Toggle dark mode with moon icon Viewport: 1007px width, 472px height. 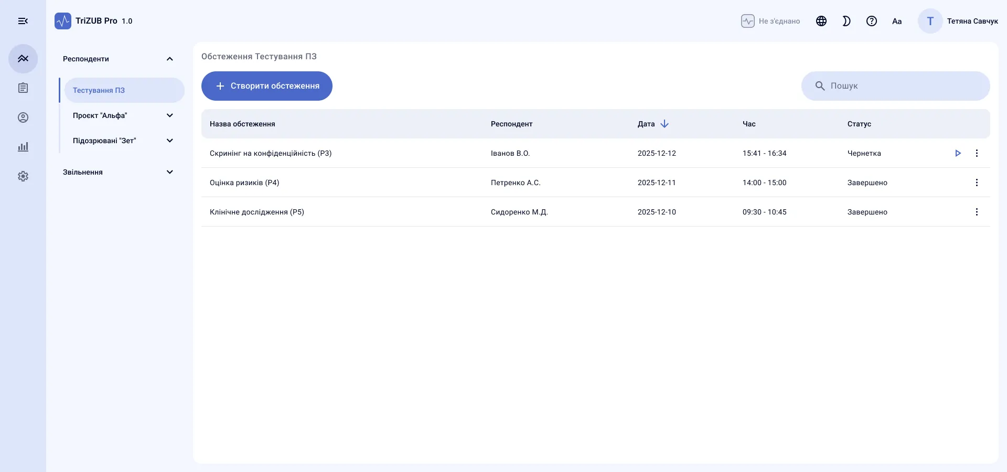(847, 21)
